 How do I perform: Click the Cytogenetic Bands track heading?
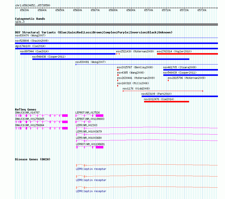(30, 19)
